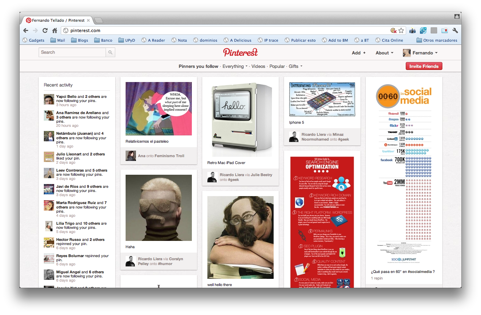Open Reyes Bolumar's profile link

(x=70, y=256)
